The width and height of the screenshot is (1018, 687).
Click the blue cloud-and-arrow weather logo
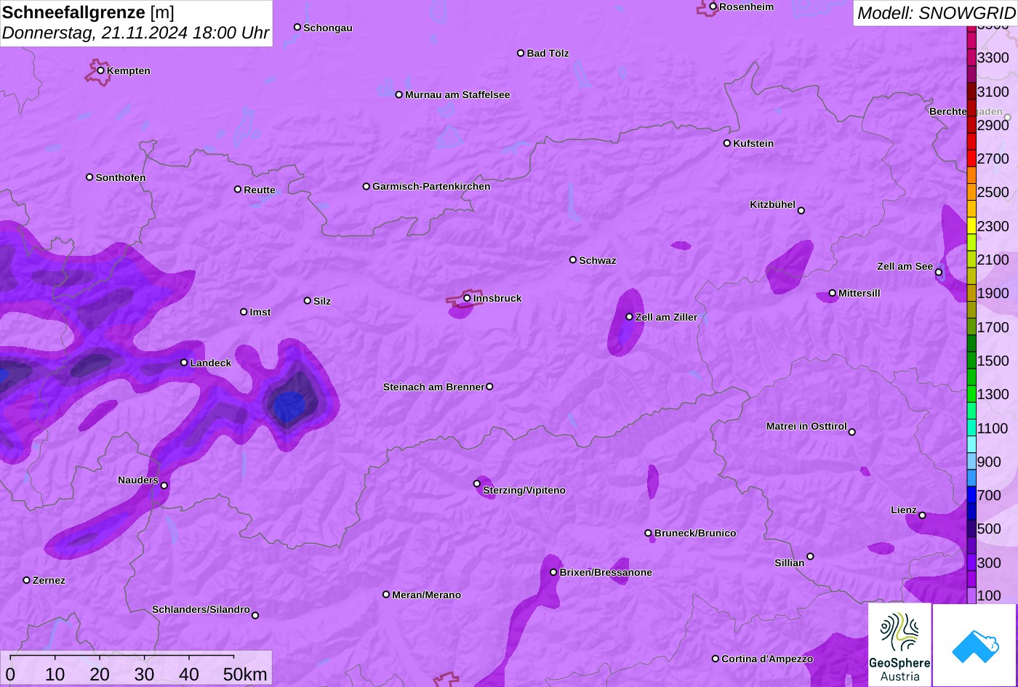974,645
